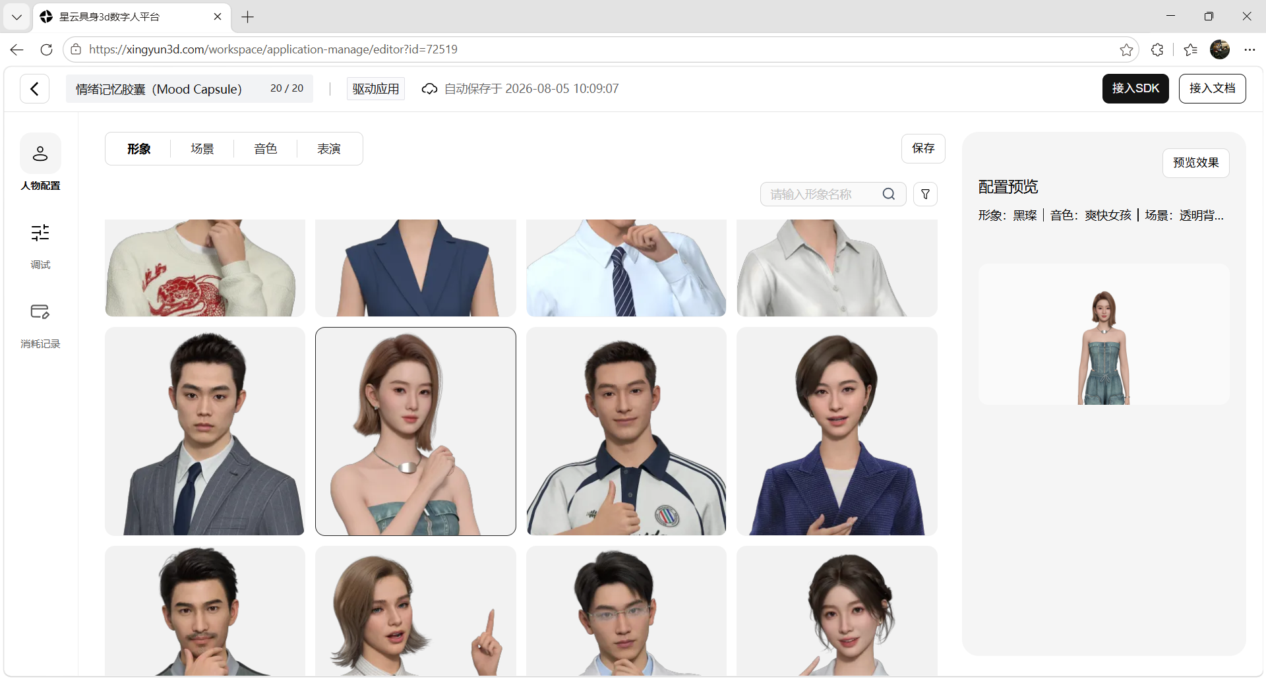Switch to the 场景 tab
1266x679 pixels.
click(x=202, y=149)
